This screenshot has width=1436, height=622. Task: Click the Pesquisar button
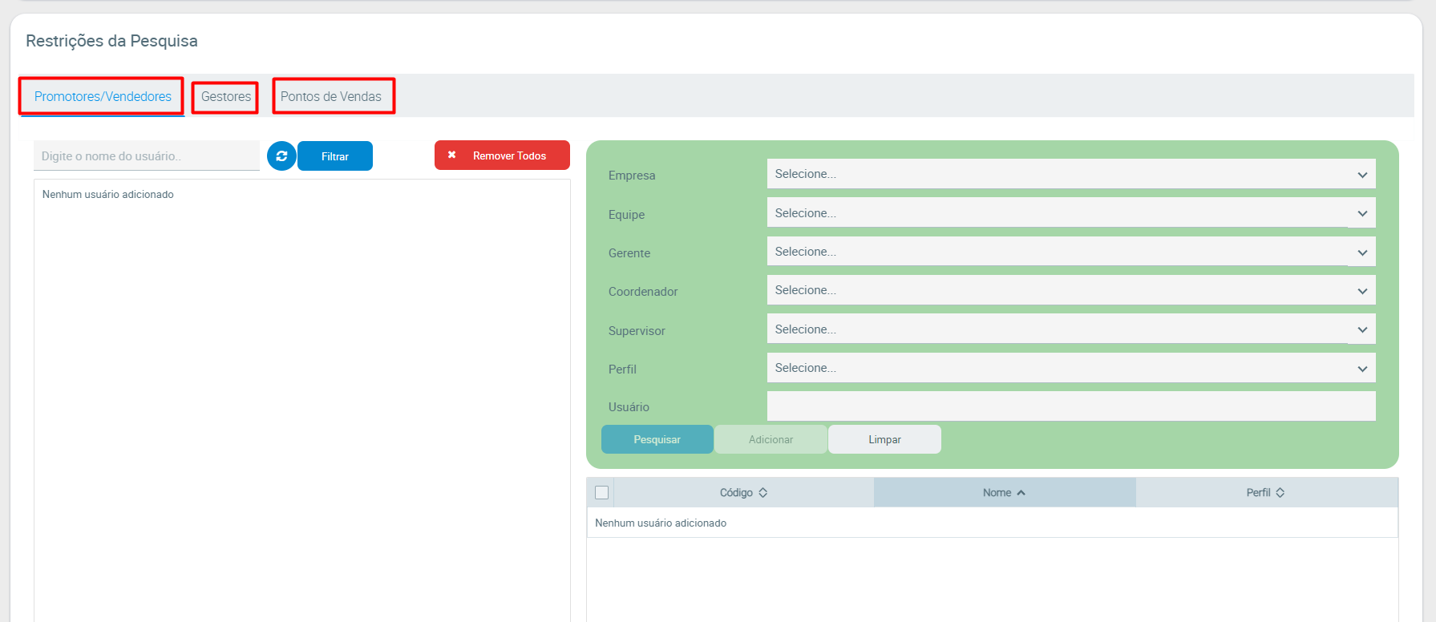coord(657,439)
